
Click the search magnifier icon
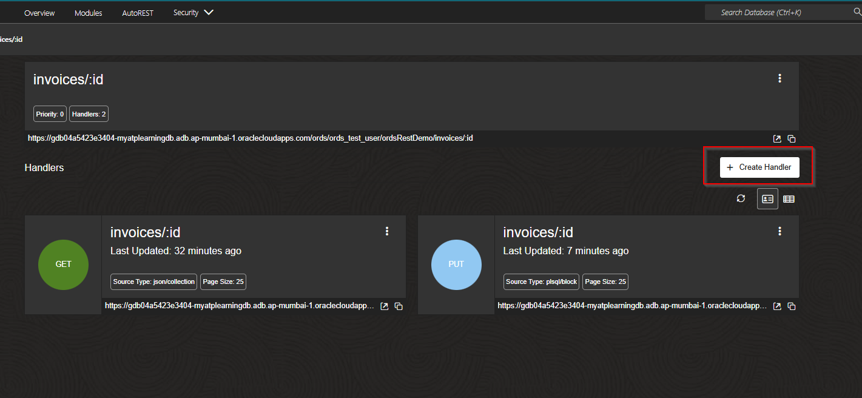pyautogui.click(x=857, y=12)
